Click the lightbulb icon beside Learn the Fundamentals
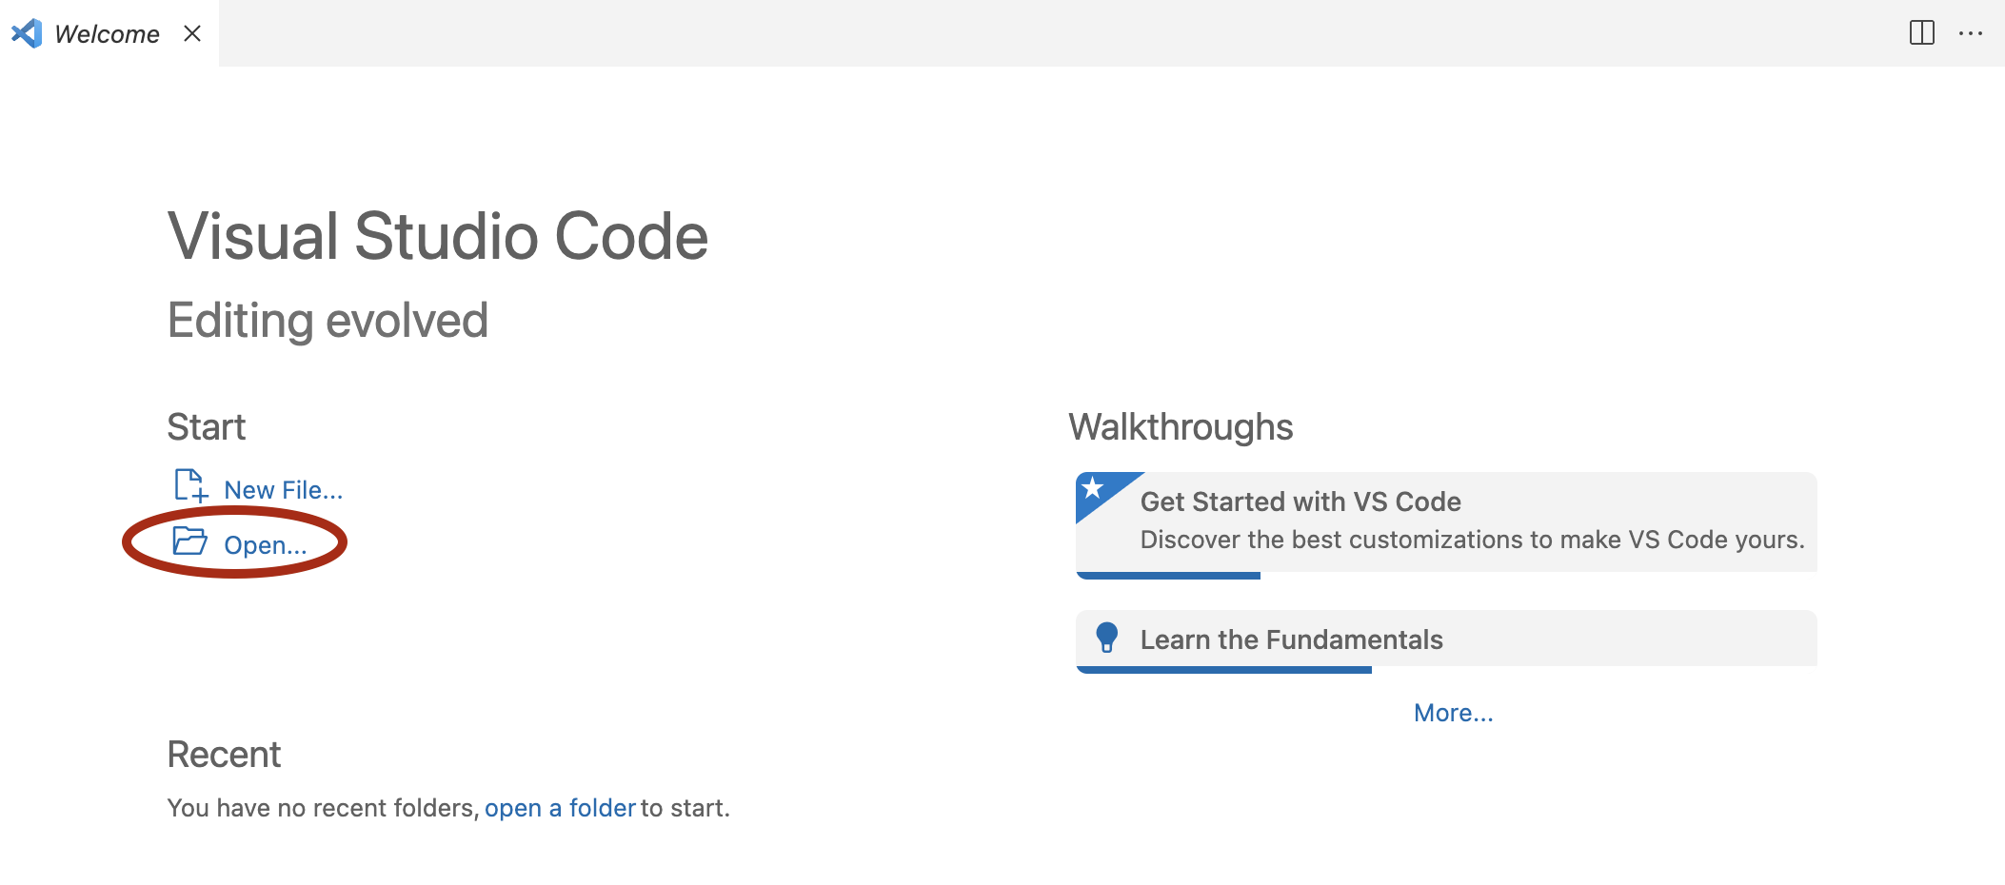Viewport: 2005px width, 885px height. coord(1106,638)
